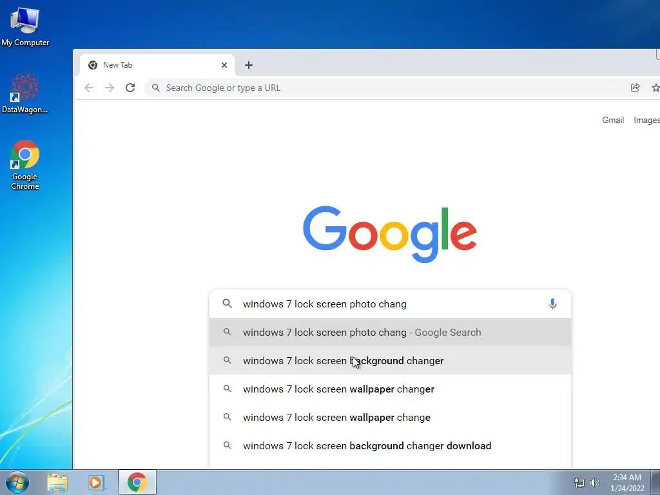The image size is (660, 495).
Task: Open the Gmail link
Action: [x=613, y=120]
